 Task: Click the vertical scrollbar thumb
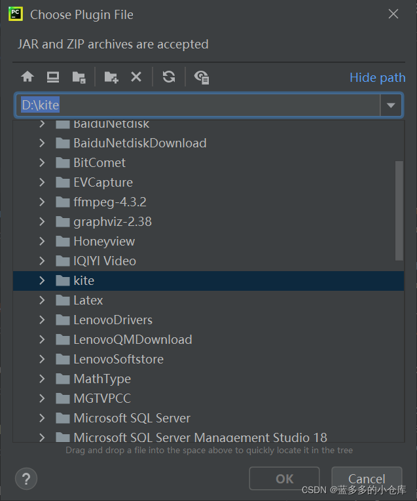399,210
